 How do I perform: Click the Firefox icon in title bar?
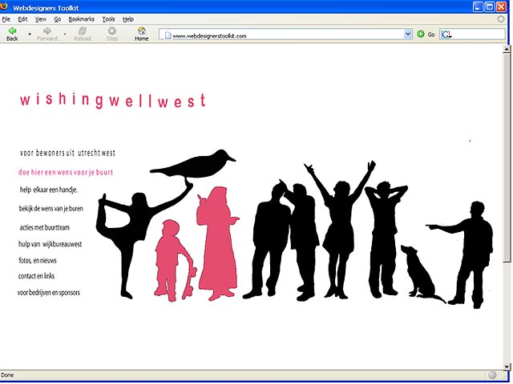coord(4,6)
